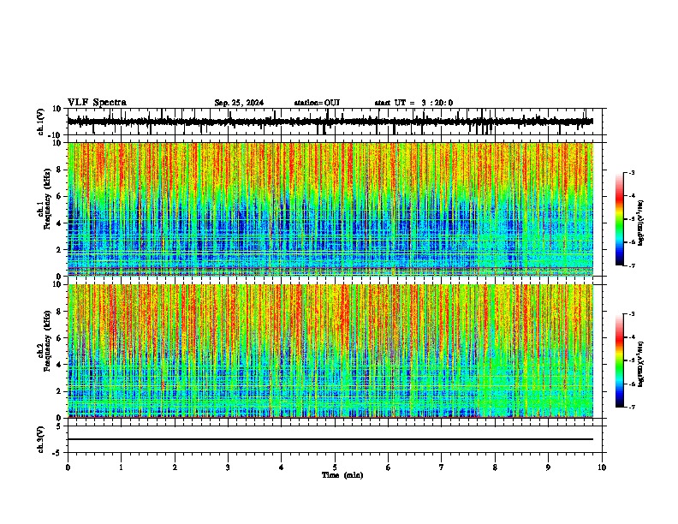This screenshot has width=678, height=524.
Task: Click the flat ch.3 voltage trace line
Action: pos(330,439)
